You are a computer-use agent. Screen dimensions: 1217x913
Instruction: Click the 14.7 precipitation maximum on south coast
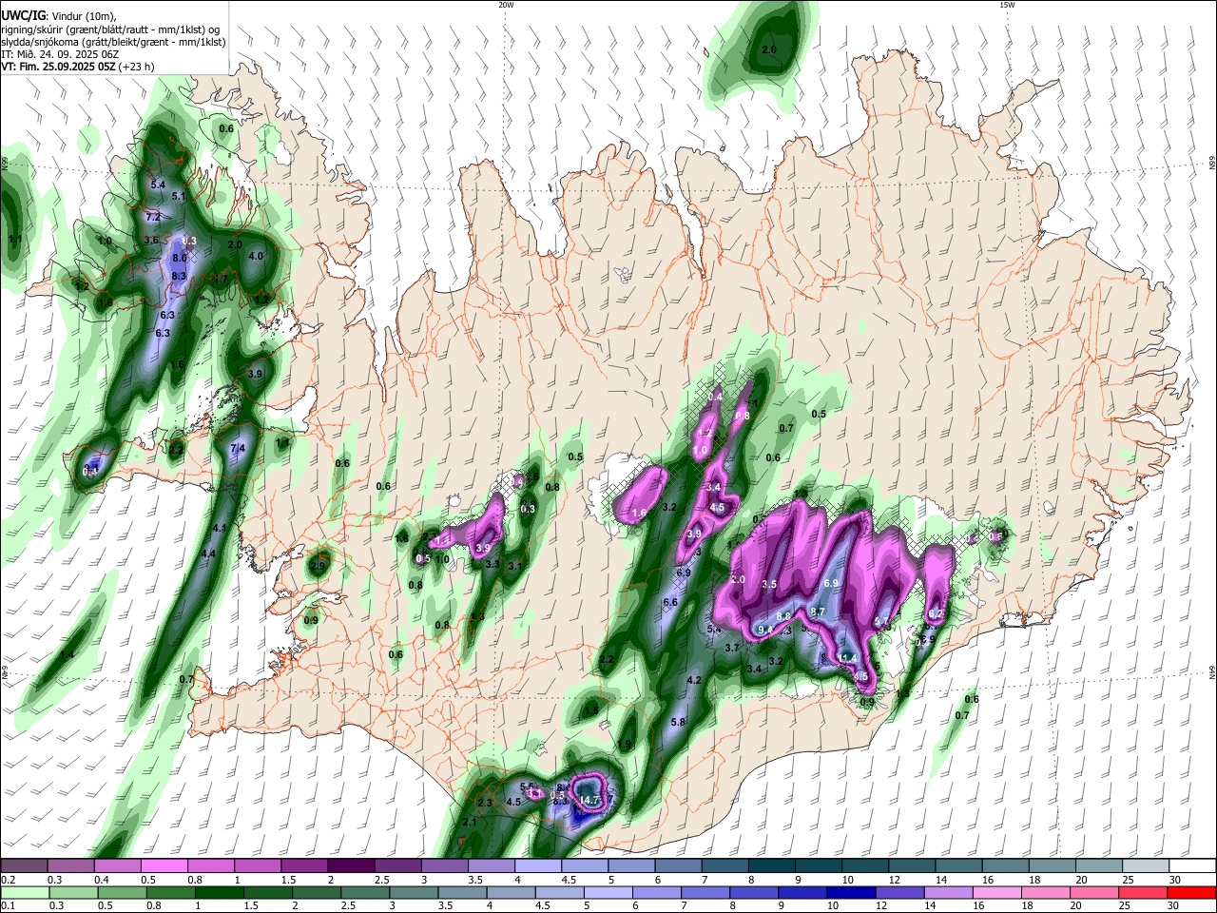591,801
